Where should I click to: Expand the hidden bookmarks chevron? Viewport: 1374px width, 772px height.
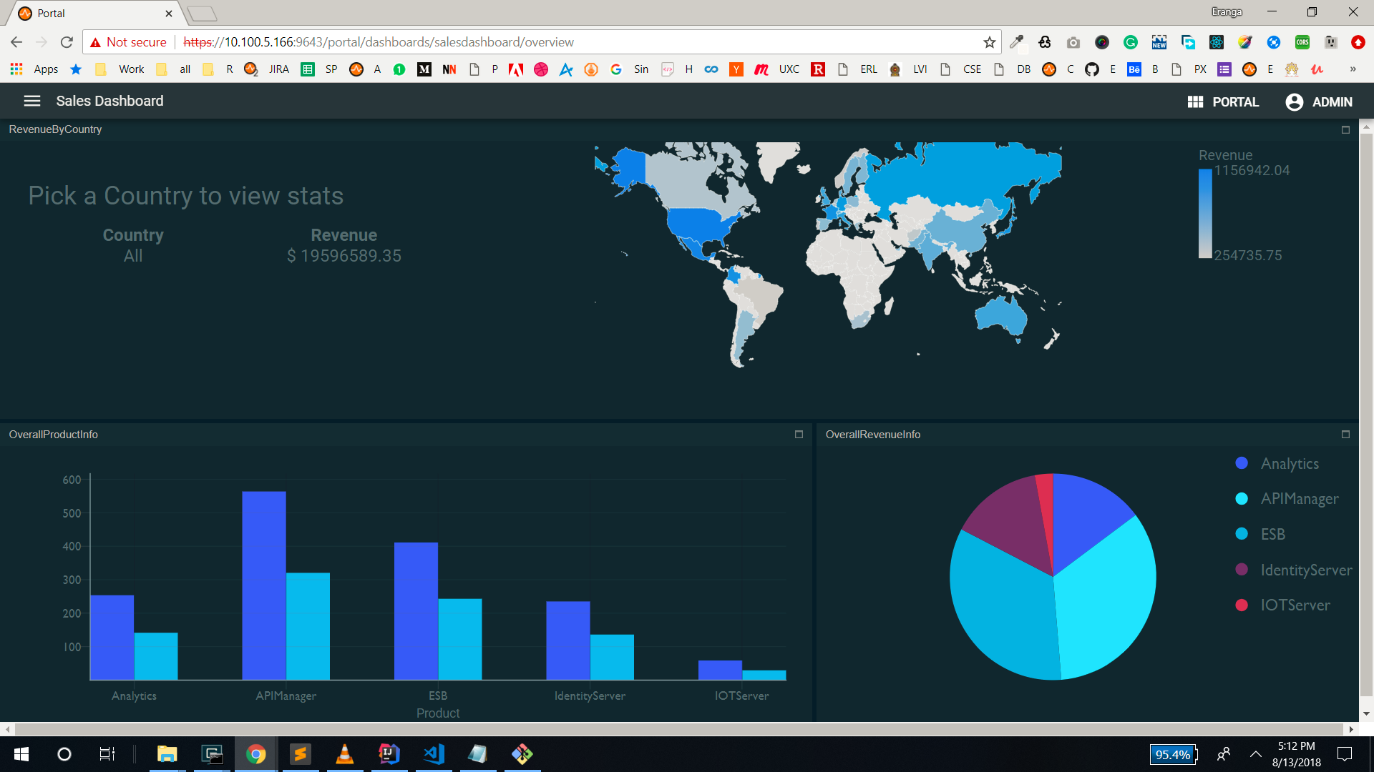(1353, 69)
